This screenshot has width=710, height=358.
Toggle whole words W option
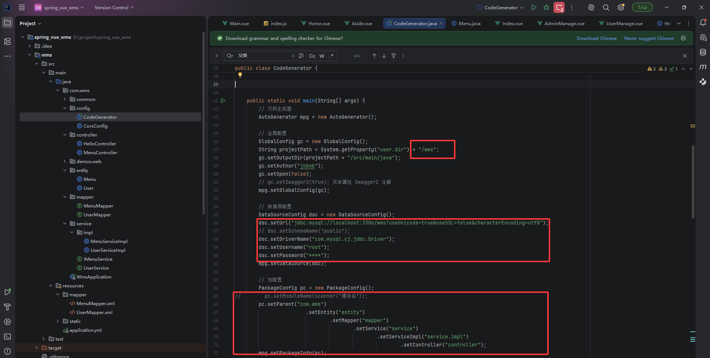click(x=322, y=56)
